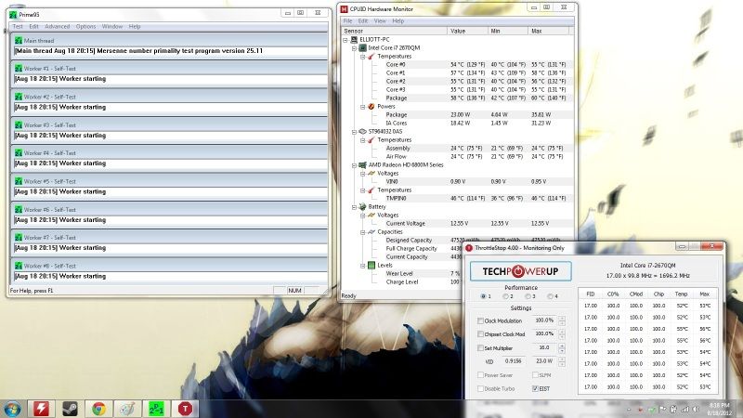
Task: Collapse the Battery node
Action: click(354, 207)
